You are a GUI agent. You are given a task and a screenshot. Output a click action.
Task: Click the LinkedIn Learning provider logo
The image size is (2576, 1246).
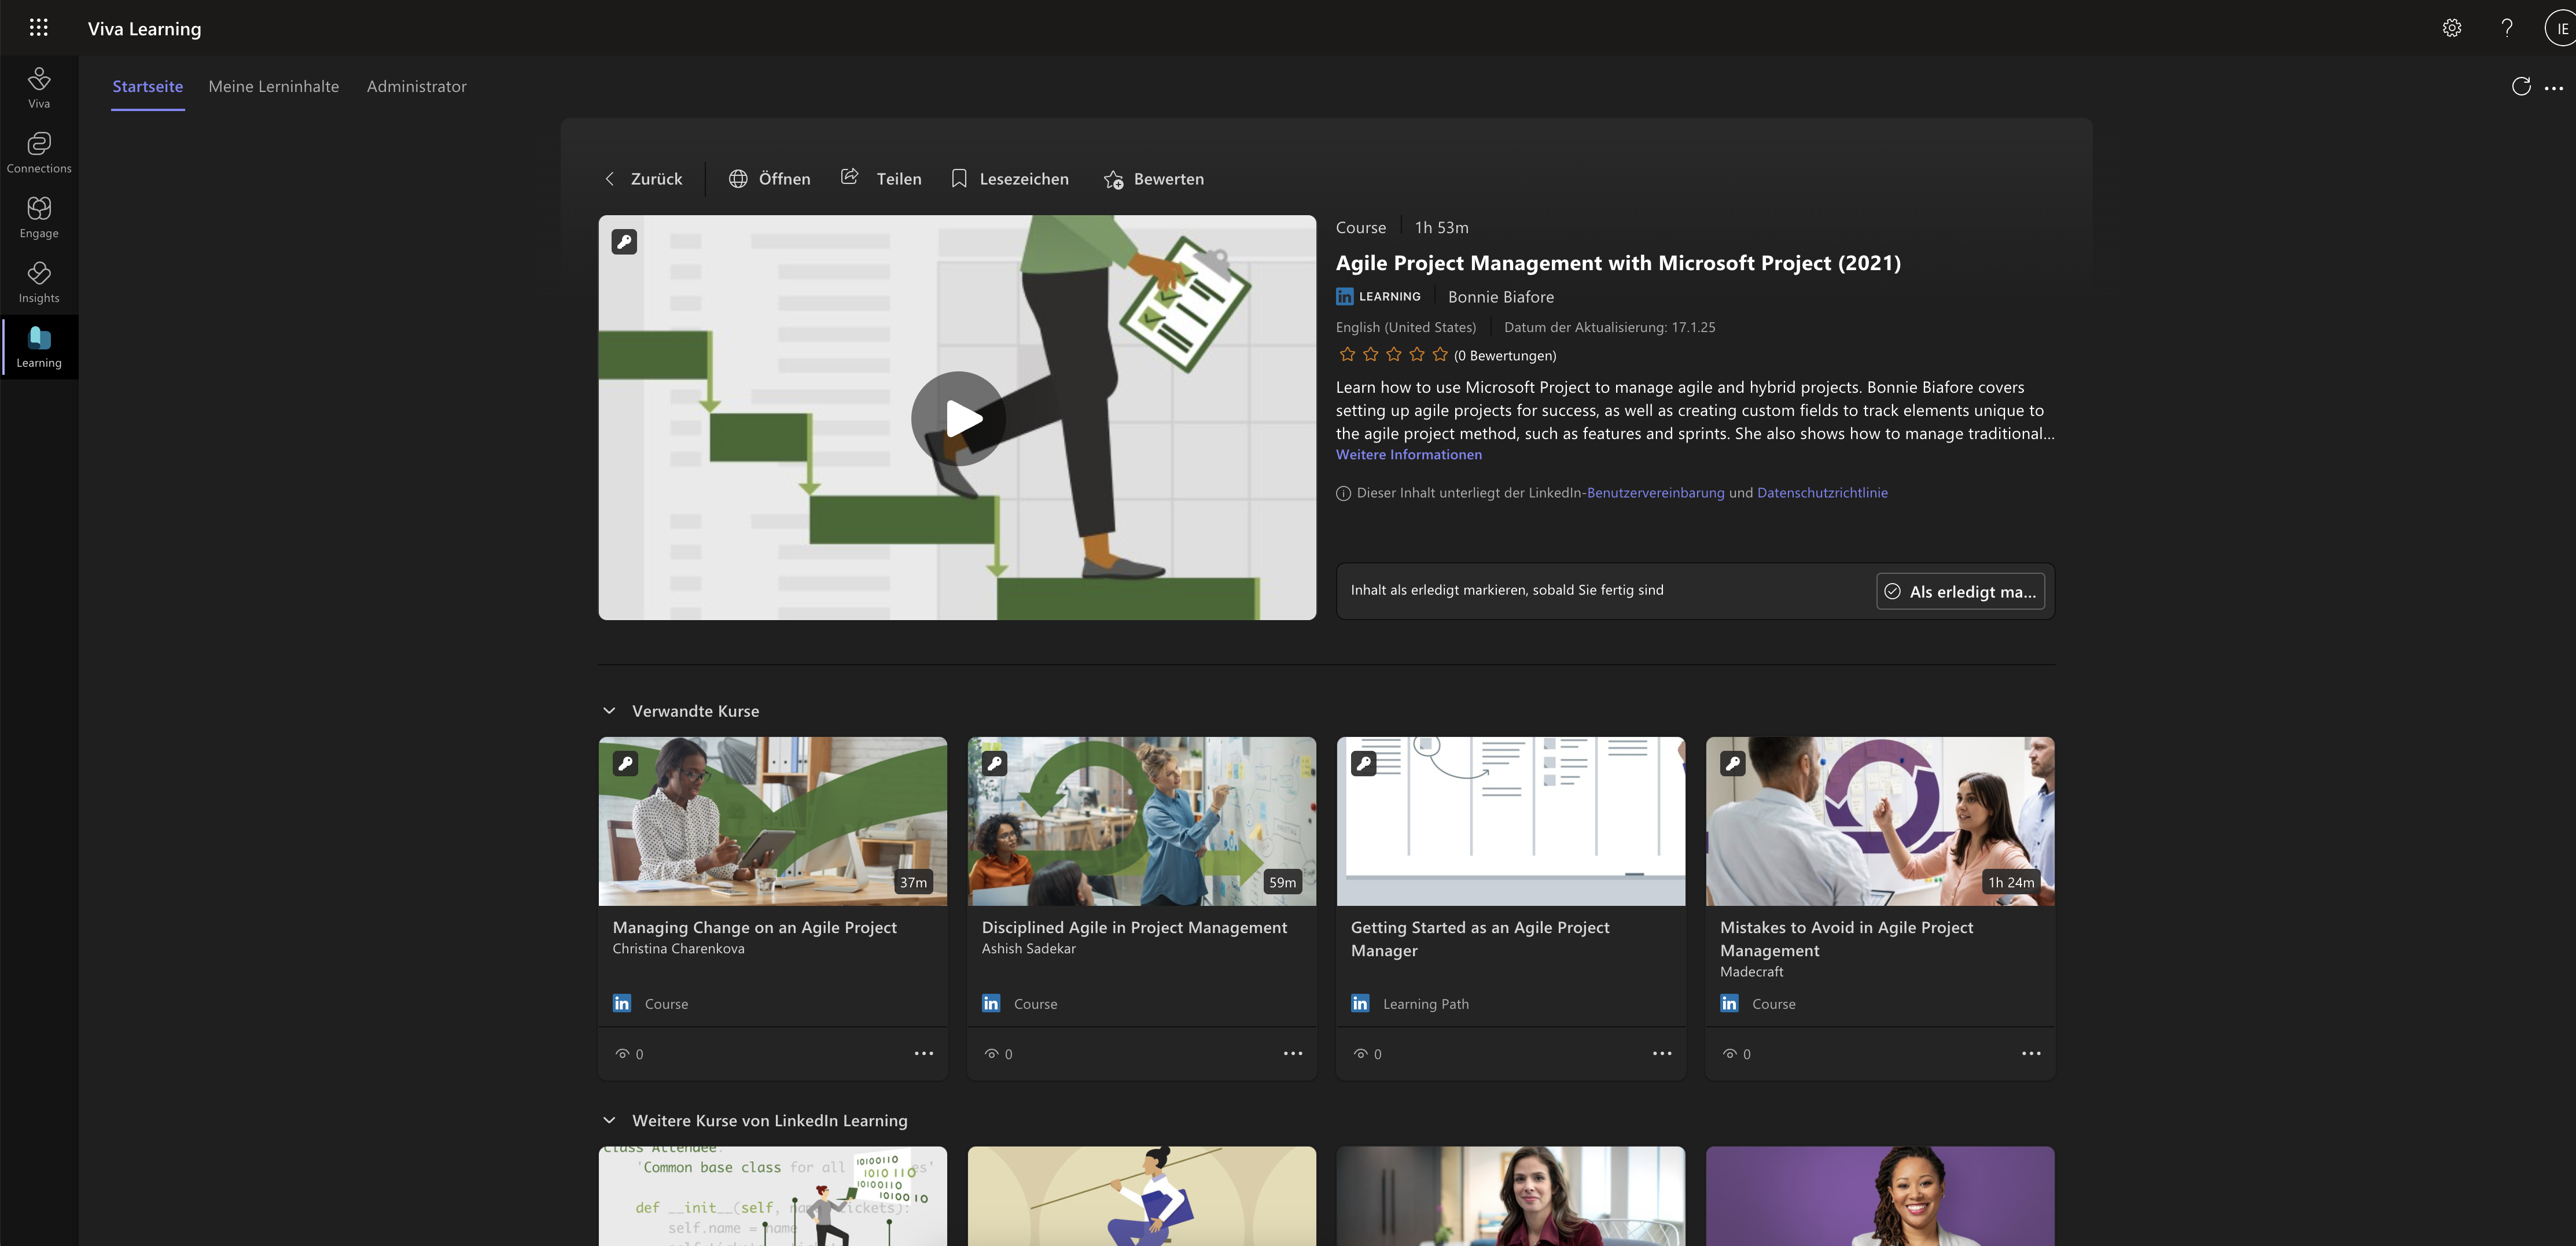[1378, 297]
